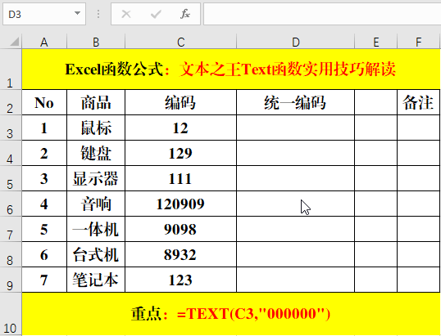Select row 10 header

pyautogui.click(x=11, y=314)
